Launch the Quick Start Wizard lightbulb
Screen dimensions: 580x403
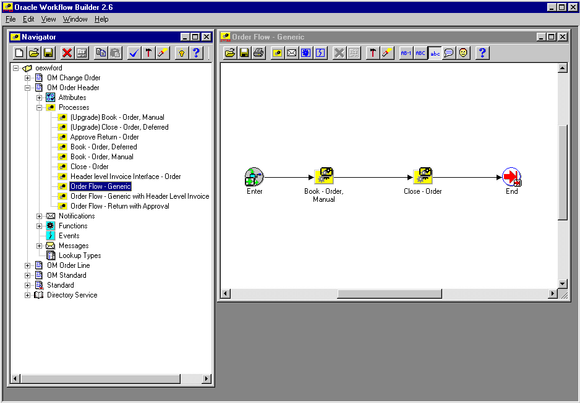[x=181, y=53]
